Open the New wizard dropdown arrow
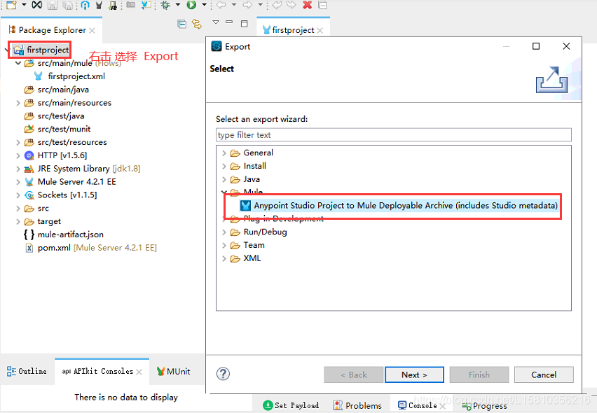 24,5
